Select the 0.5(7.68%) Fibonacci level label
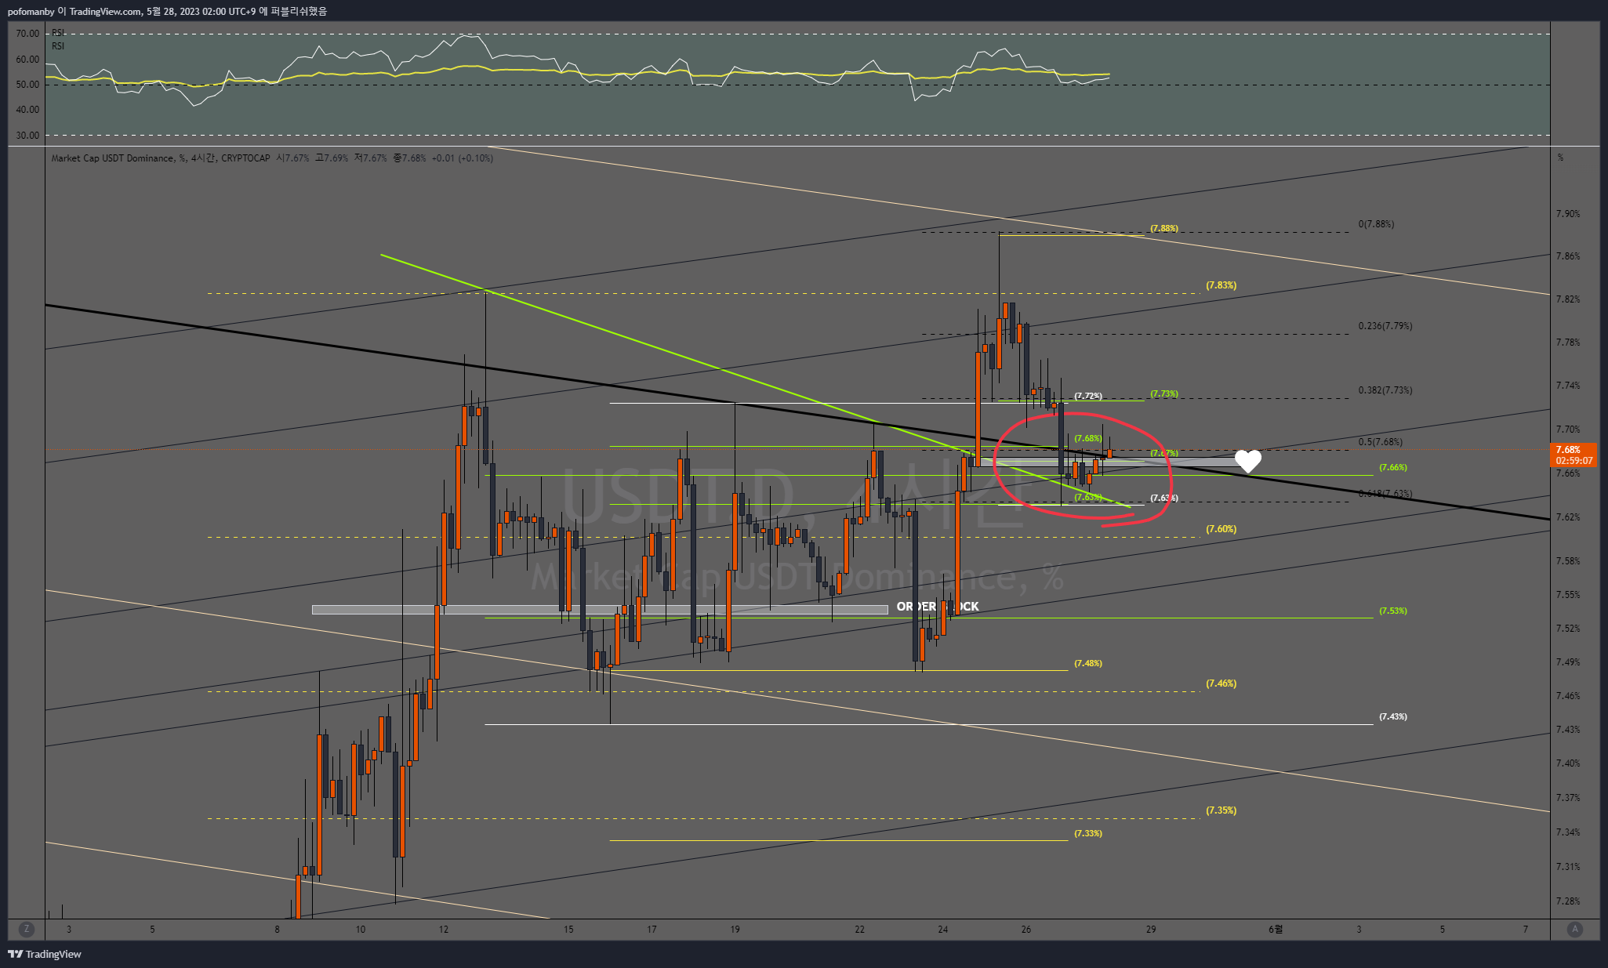Screen dimensions: 1608x968 pos(1381,442)
